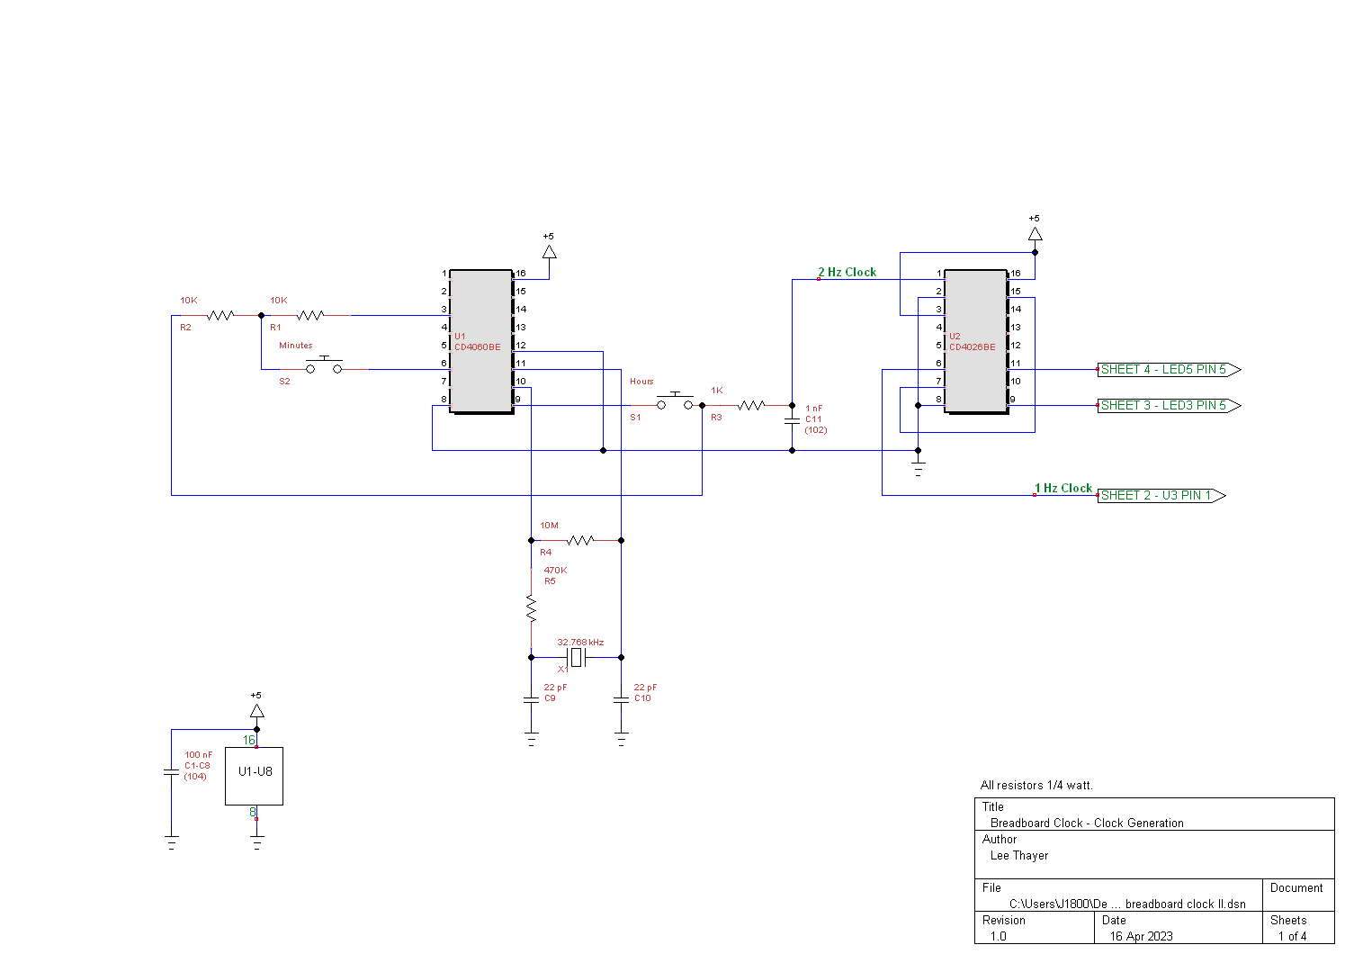Click the '470K' resistor value text
The width and height of the screenshot is (1345, 954).
point(555,570)
